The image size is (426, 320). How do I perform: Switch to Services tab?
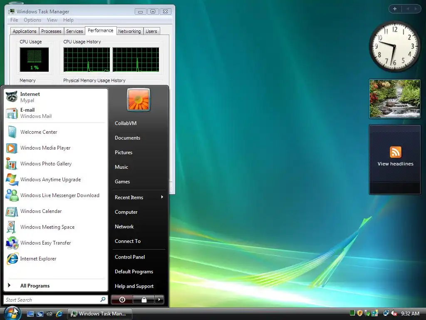(74, 31)
